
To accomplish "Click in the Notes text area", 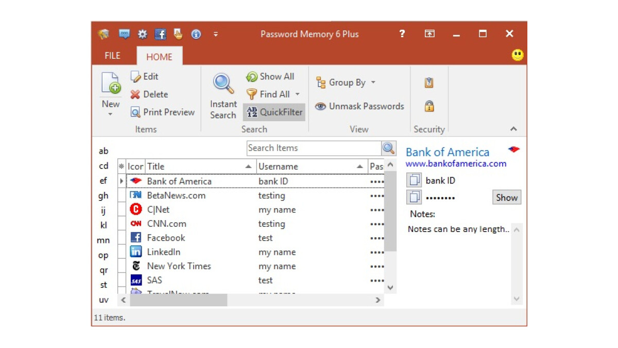I will (x=459, y=263).
